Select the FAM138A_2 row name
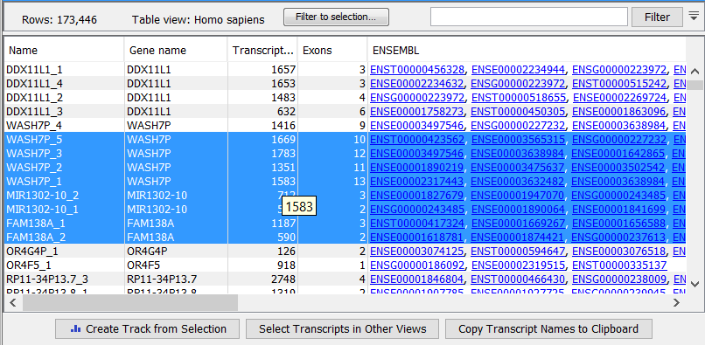This screenshot has height=345, width=705. coord(35,238)
